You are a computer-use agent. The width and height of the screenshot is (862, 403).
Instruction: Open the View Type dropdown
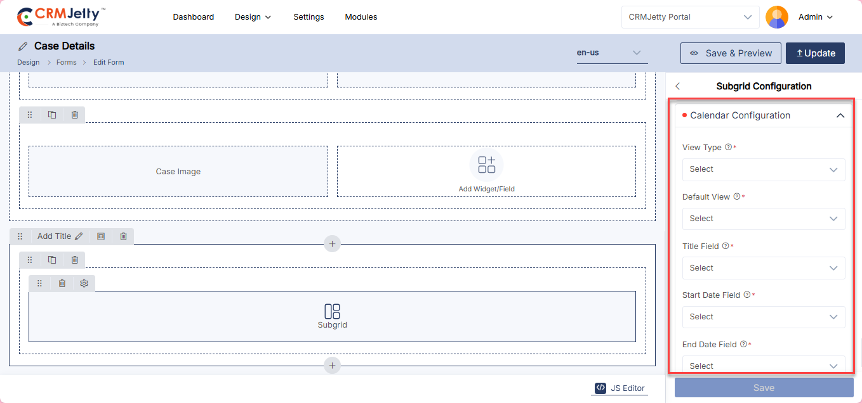pyautogui.click(x=763, y=169)
